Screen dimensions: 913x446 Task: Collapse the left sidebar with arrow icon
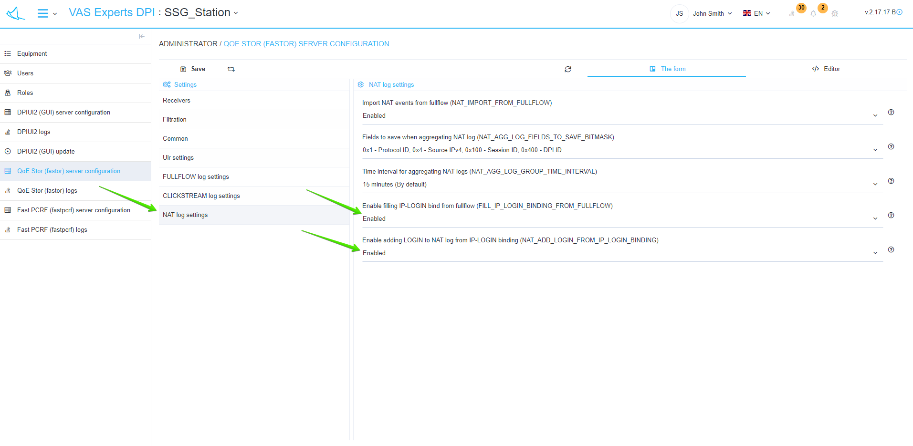pos(141,36)
